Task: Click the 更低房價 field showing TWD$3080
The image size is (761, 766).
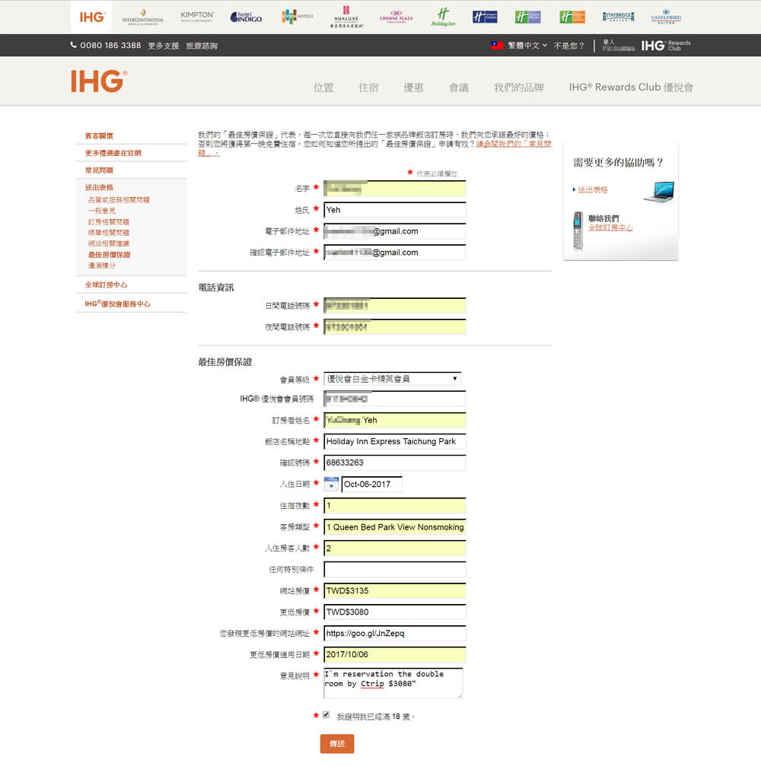Action: point(395,612)
